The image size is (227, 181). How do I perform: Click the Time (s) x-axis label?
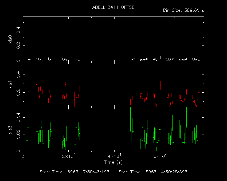click(113, 162)
